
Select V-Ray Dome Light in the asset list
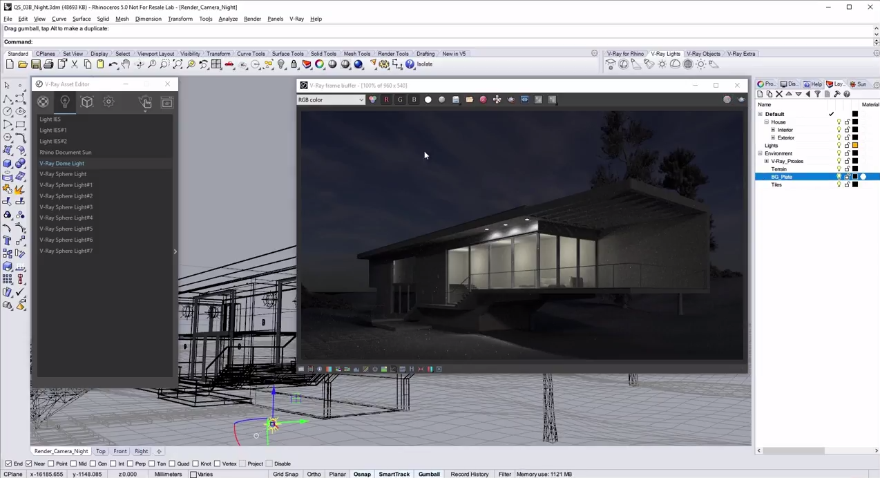click(61, 163)
